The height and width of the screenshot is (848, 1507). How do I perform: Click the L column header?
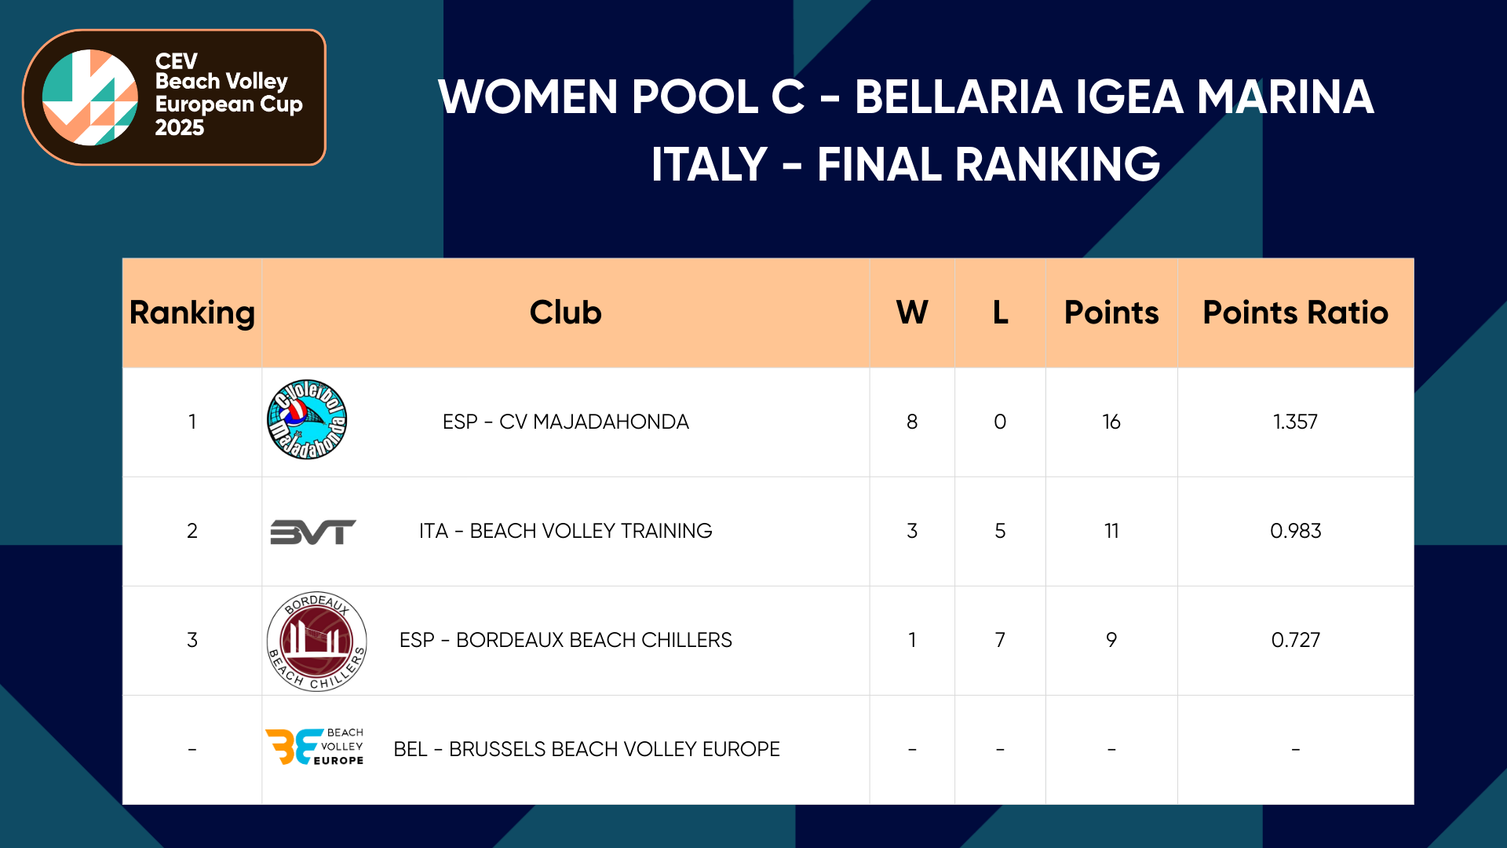1000,313
